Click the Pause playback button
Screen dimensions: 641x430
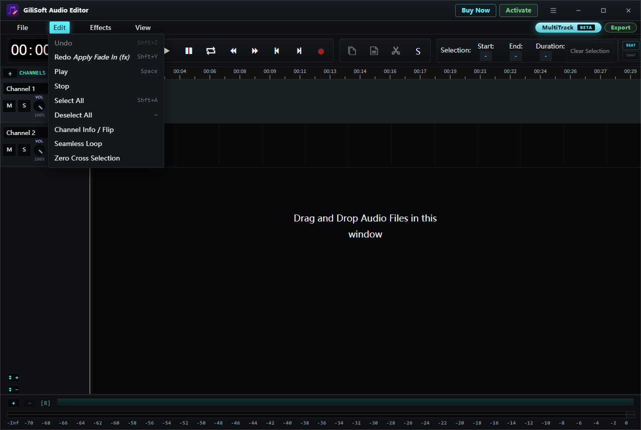pyautogui.click(x=189, y=50)
